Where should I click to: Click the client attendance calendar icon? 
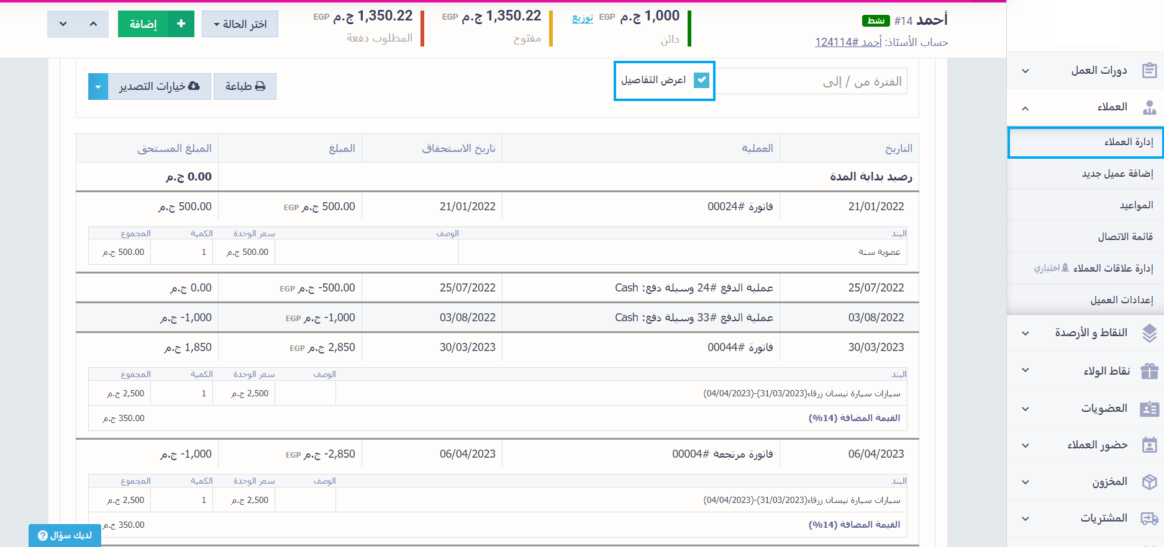(x=1149, y=445)
